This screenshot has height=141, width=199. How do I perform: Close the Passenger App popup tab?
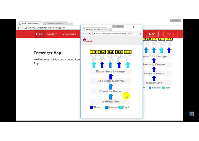pos(105,29)
